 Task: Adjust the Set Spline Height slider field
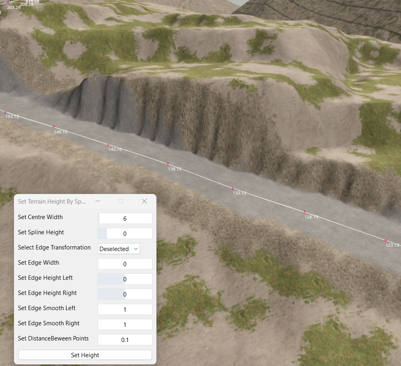(125, 233)
